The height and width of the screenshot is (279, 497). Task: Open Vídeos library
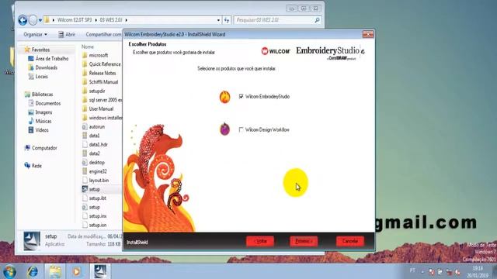pos(42,129)
